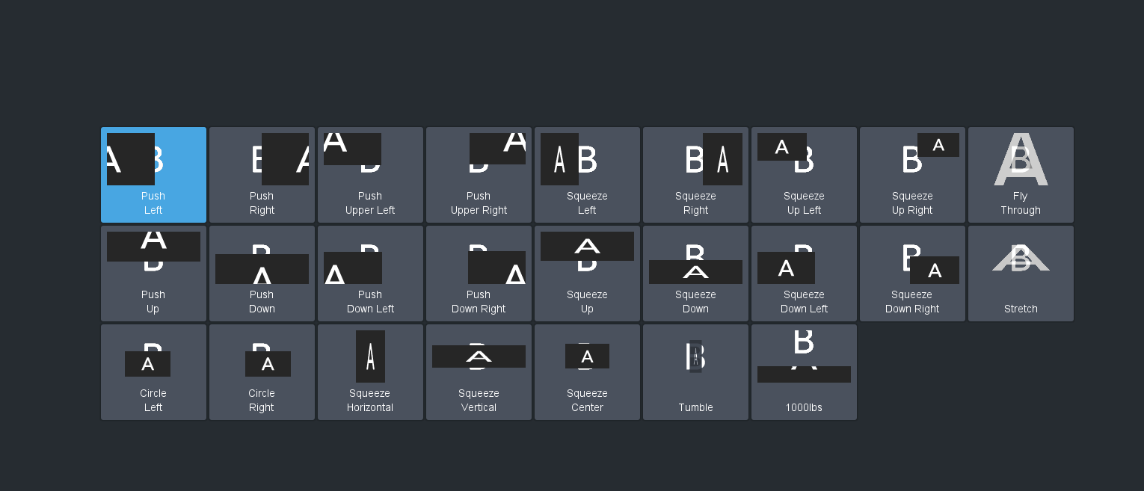Pick the Squeeze Up Left transition
1144x491 pixels.
point(804,175)
